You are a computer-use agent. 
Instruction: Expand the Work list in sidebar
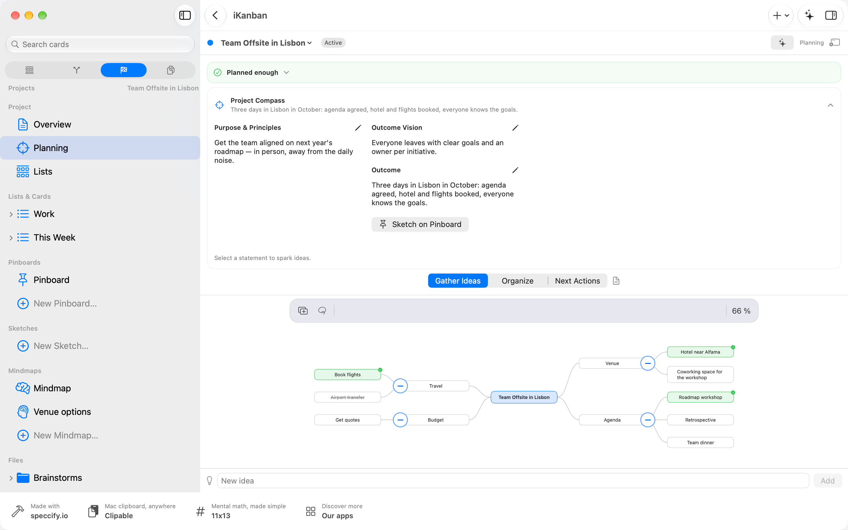[x=11, y=214]
